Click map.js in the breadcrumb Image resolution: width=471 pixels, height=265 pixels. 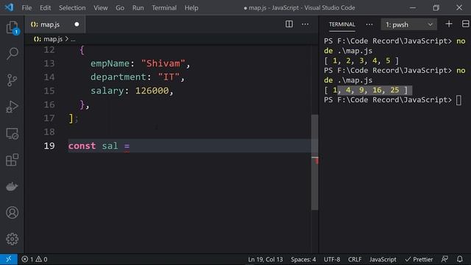point(53,39)
